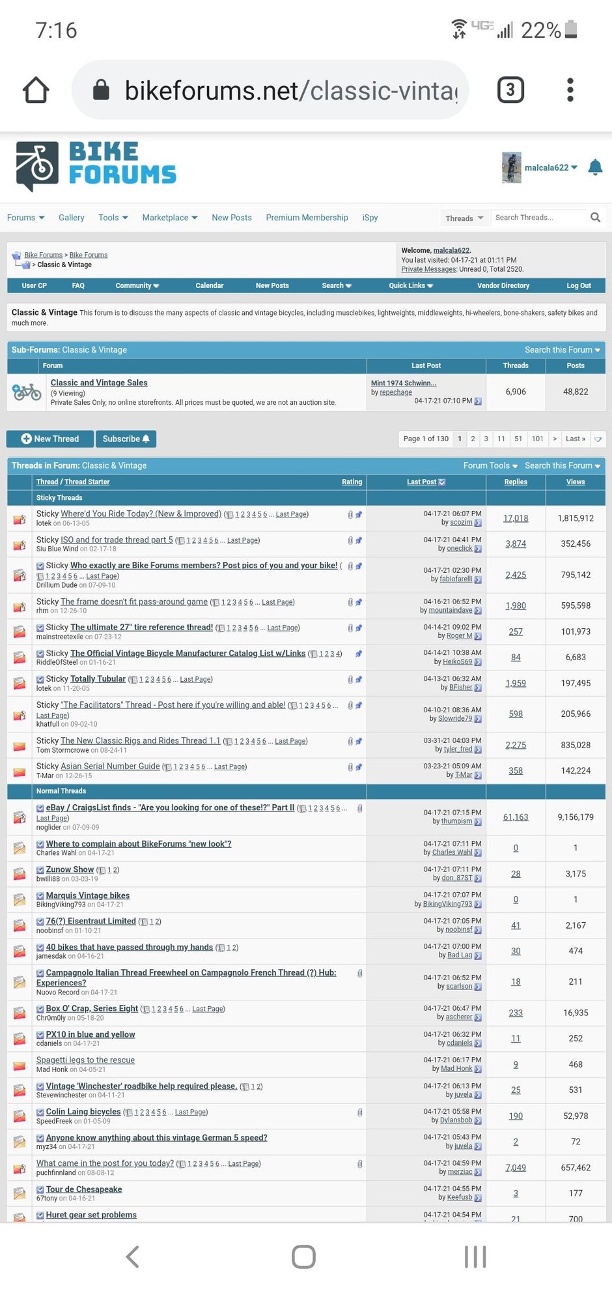Click the New Thread button
The image size is (612, 1293).
pos(50,439)
